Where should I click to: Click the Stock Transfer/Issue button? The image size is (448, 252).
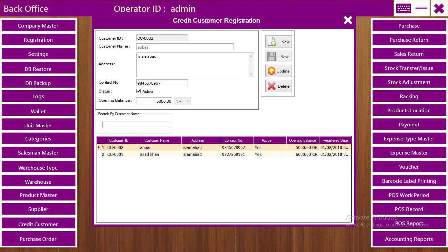(x=409, y=68)
